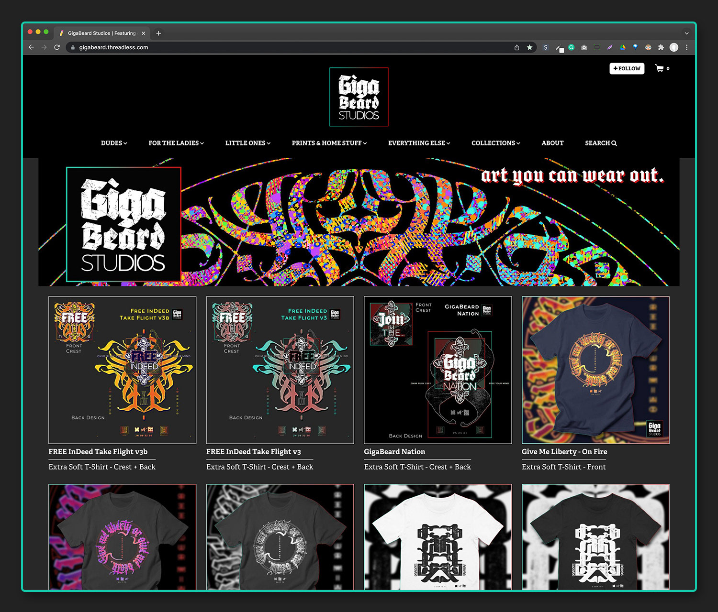Open the blue diamond extension

tap(635, 47)
